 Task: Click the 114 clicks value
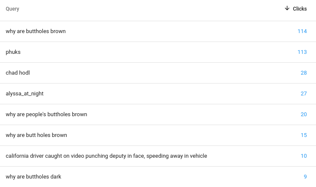302,31
